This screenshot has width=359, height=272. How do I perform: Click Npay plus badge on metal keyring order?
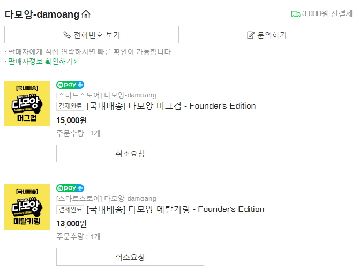pos(70,188)
